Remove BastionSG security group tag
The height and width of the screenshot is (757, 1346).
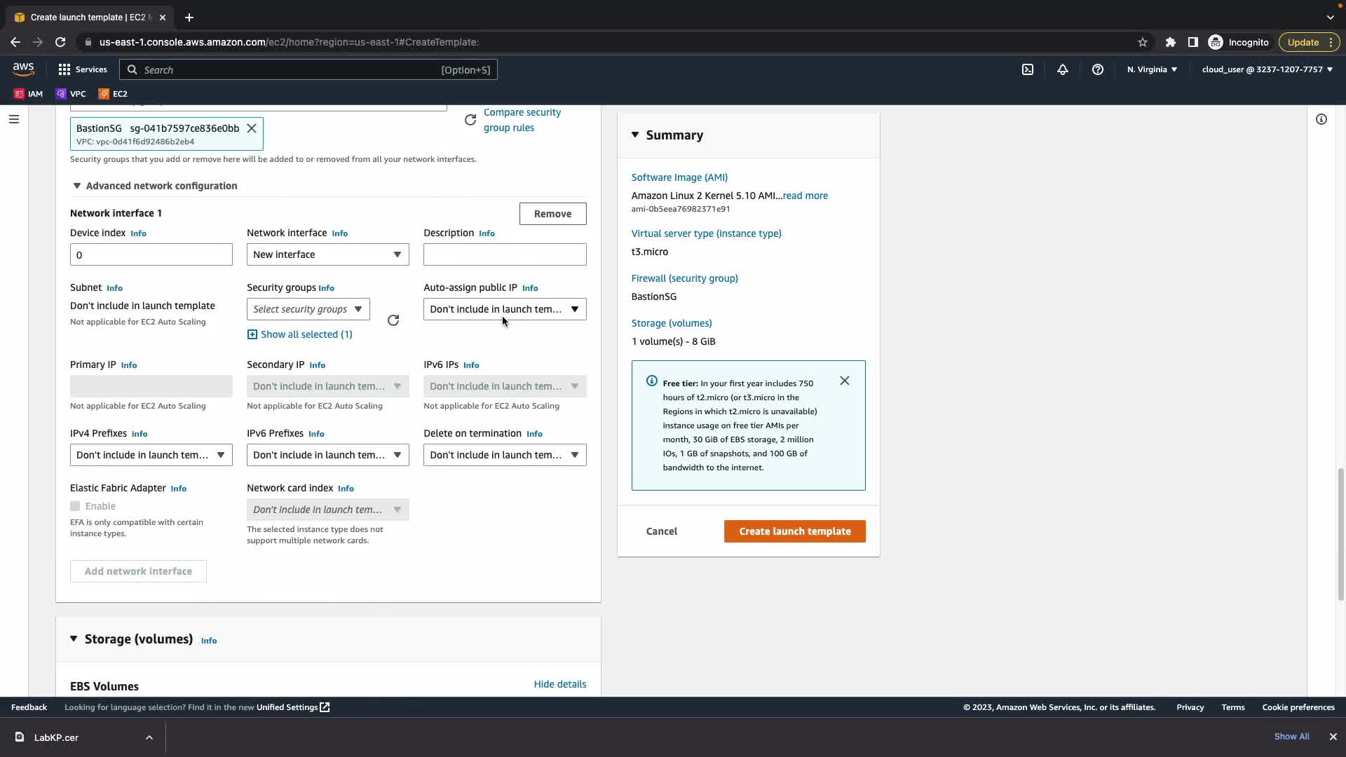[x=251, y=128]
